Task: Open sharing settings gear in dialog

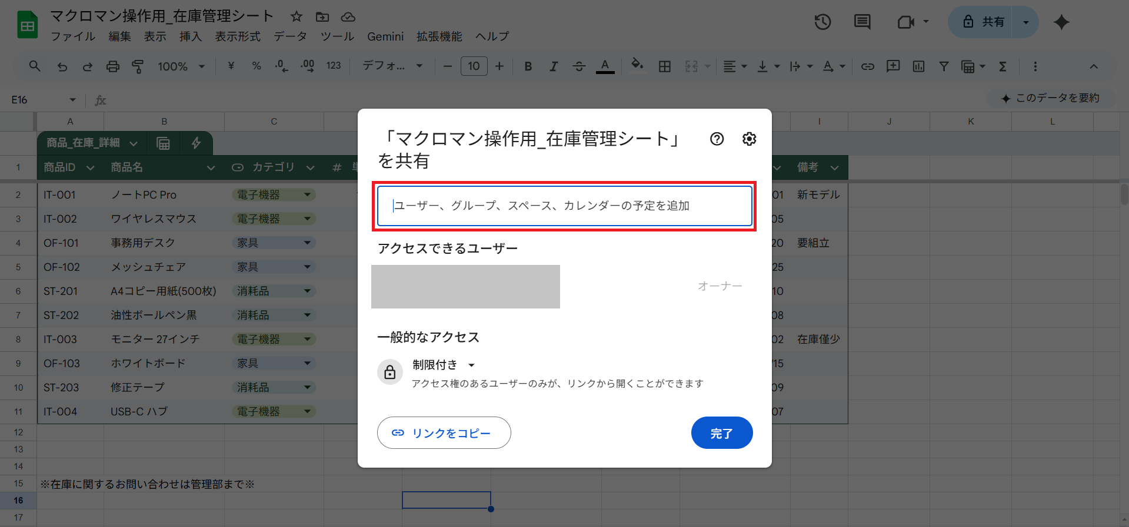Action: (749, 139)
